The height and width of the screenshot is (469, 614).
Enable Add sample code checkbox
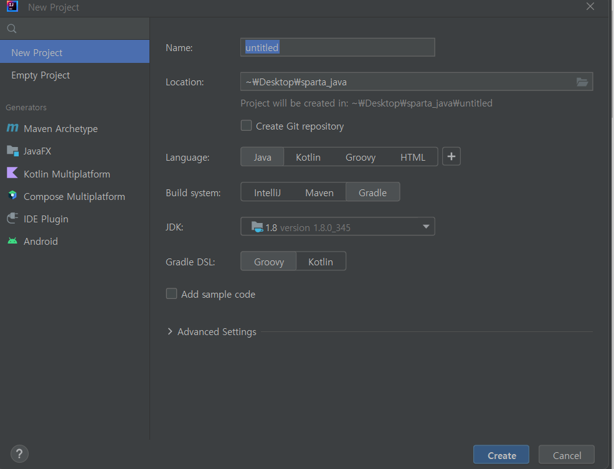tap(171, 293)
